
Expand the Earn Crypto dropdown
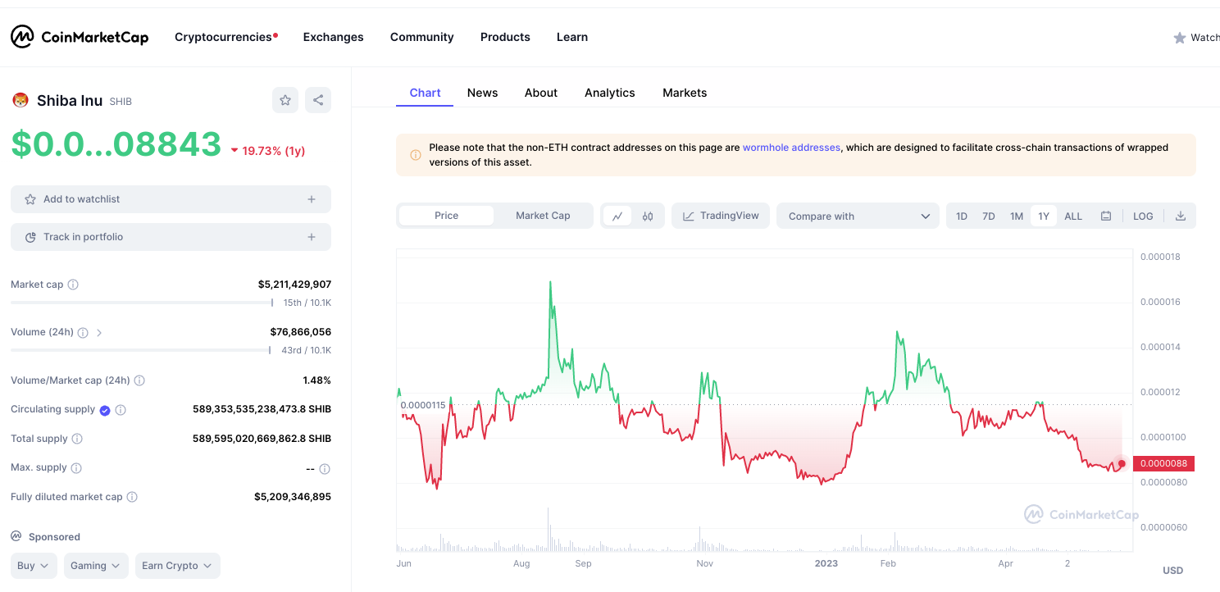tap(177, 566)
